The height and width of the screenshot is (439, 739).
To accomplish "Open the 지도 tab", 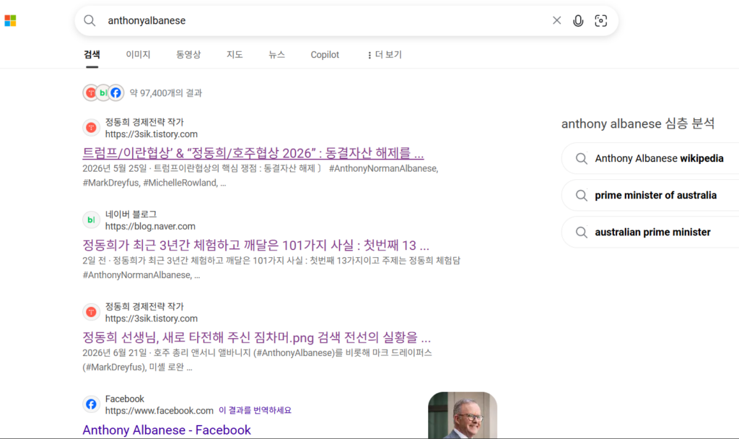I will pos(235,55).
